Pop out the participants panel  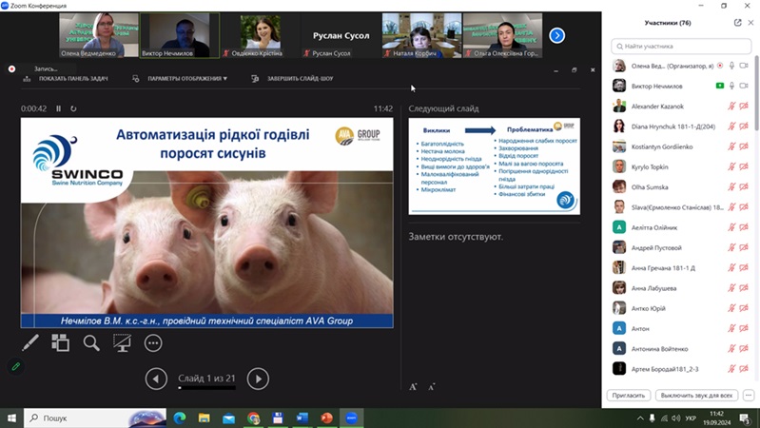click(x=738, y=22)
